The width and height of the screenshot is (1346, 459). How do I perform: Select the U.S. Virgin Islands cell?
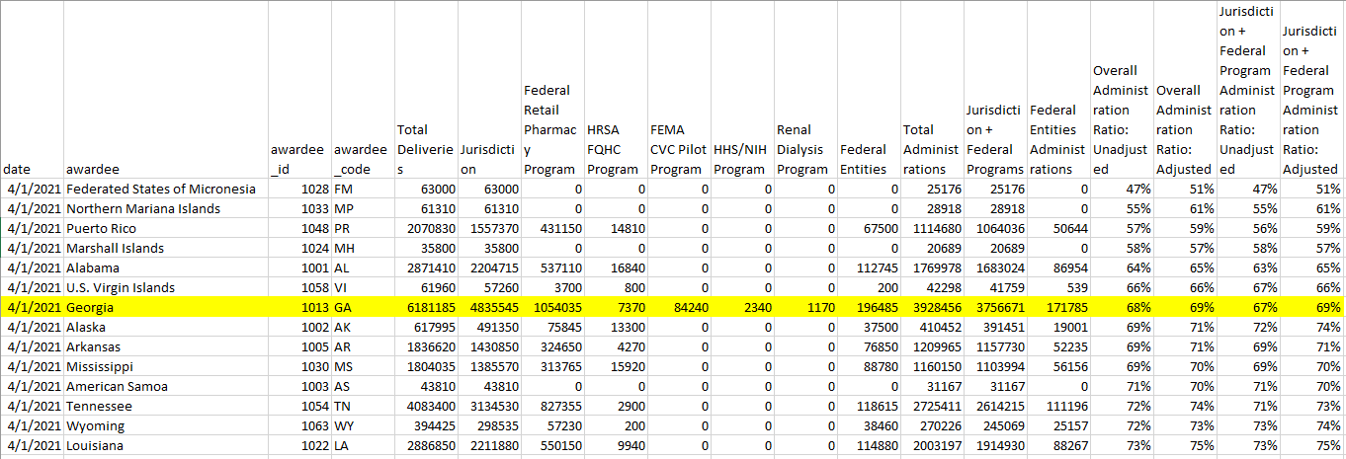[165, 287]
